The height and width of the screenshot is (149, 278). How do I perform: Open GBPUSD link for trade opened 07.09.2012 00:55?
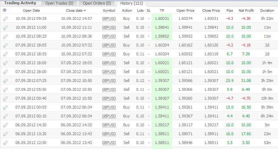pyautogui.click(x=109, y=107)
